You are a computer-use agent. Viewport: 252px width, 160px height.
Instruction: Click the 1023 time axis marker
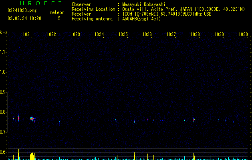pos(75,34)
